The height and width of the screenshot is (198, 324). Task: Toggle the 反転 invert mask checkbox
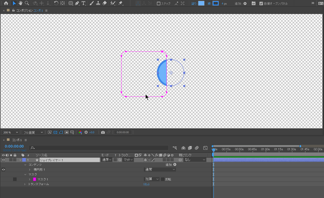tap(163, 179)
